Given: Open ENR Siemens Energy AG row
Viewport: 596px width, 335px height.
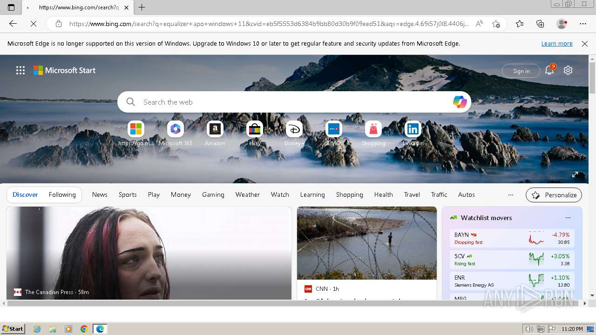Looking at the screenshot, I should coord(512,281).
